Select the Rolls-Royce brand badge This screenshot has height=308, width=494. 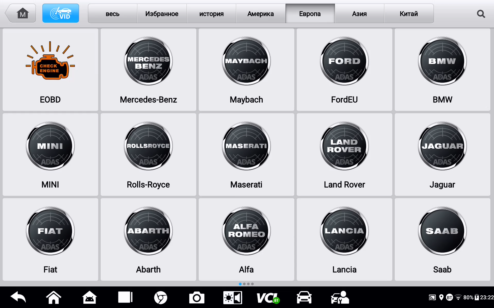pyautogui.click(x=148, y=146)
